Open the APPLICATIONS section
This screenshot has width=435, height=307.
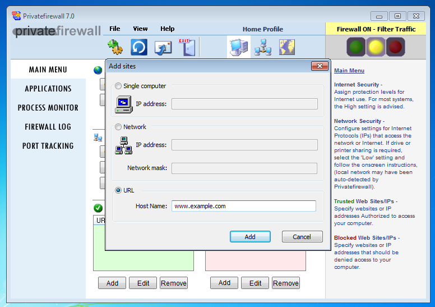click(48, 89)
